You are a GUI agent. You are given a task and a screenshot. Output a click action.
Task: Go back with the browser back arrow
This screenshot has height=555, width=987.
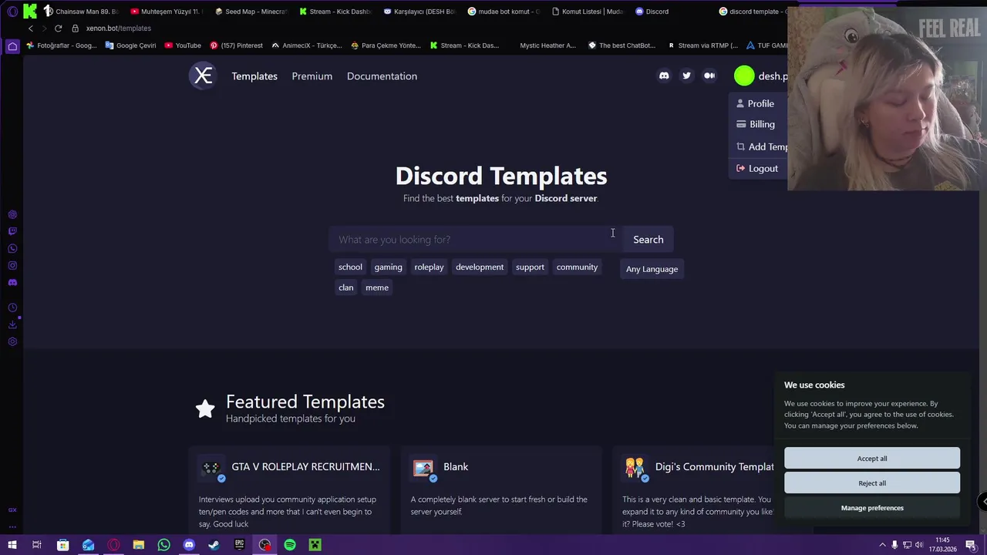coord(31,29)
